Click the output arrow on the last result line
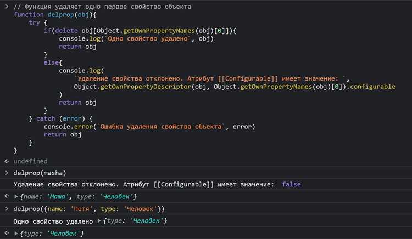 pyautogui.click(x=7, y=233)
